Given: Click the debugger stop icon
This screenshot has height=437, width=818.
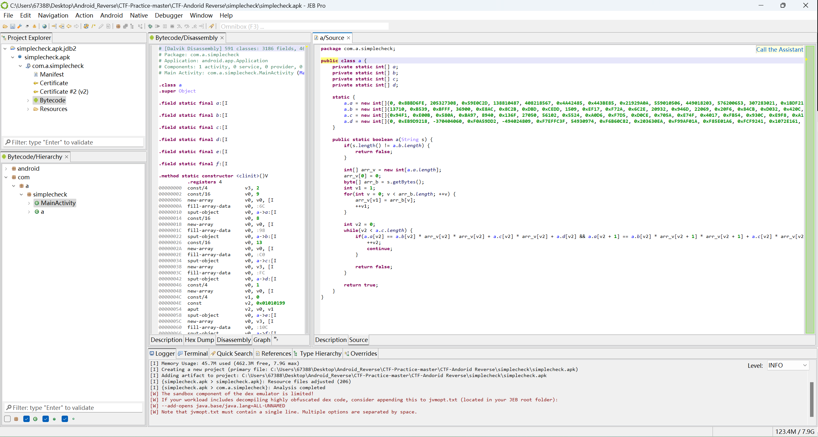Looking at the screenshot, I should (x=172, y=26).
